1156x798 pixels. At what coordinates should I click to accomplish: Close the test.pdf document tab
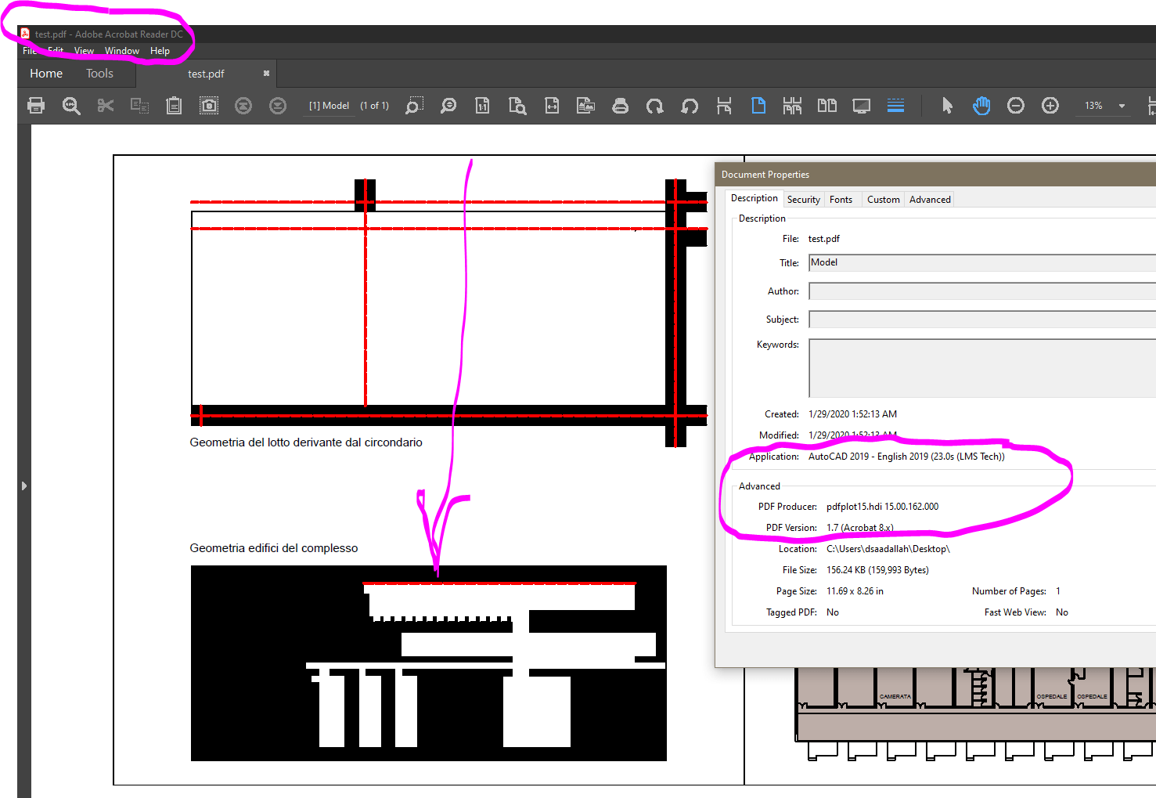coord(266,72)
